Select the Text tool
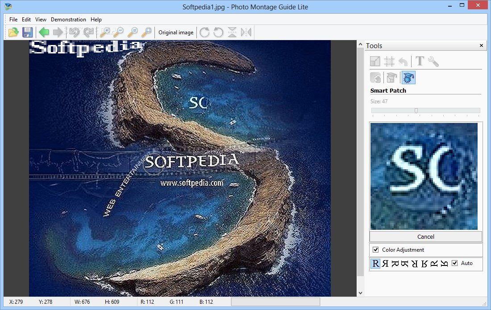This screenshot has width=491, height=310. point(420,61)
